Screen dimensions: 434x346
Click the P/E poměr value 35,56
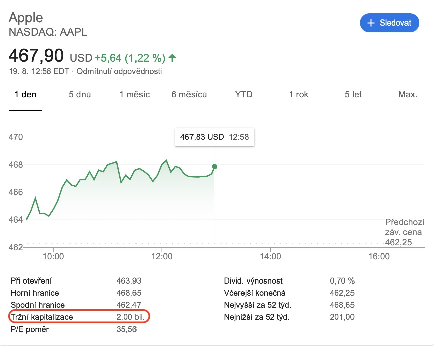coord(126,329)
